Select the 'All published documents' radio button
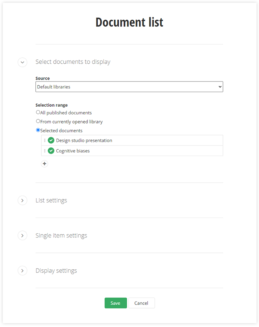 pyautogui.click(x=38, y=113)
